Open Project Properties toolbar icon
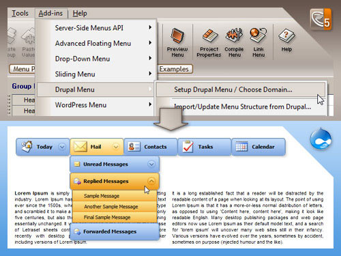This screenshot has height=256, width=341. point(209,42)
